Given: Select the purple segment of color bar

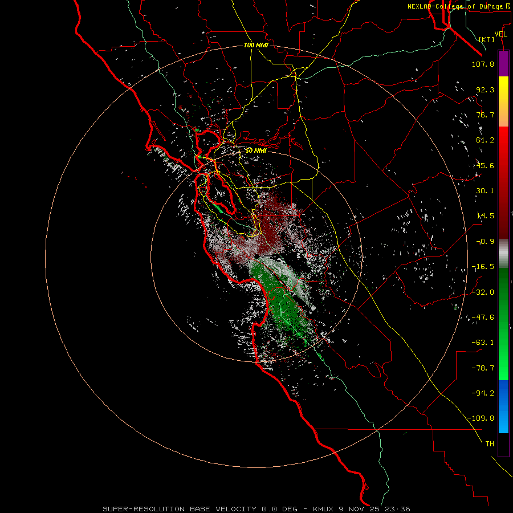Looking at the screenshot, I should click(503, 63).
